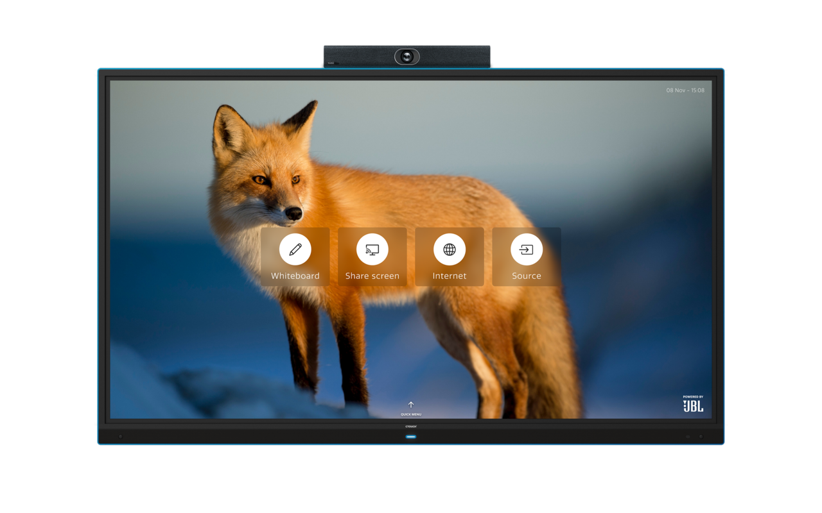Image resolution: width=822 pixels, height=513 pixels.
Task: Click the Powered by JBL logo
Action: [x=693, y=403]
